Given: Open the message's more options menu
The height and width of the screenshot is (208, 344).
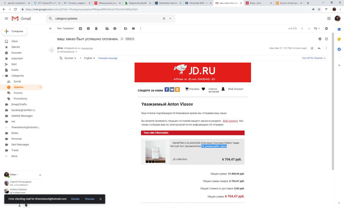Looking at the screenshot, I should pos(327,48).
